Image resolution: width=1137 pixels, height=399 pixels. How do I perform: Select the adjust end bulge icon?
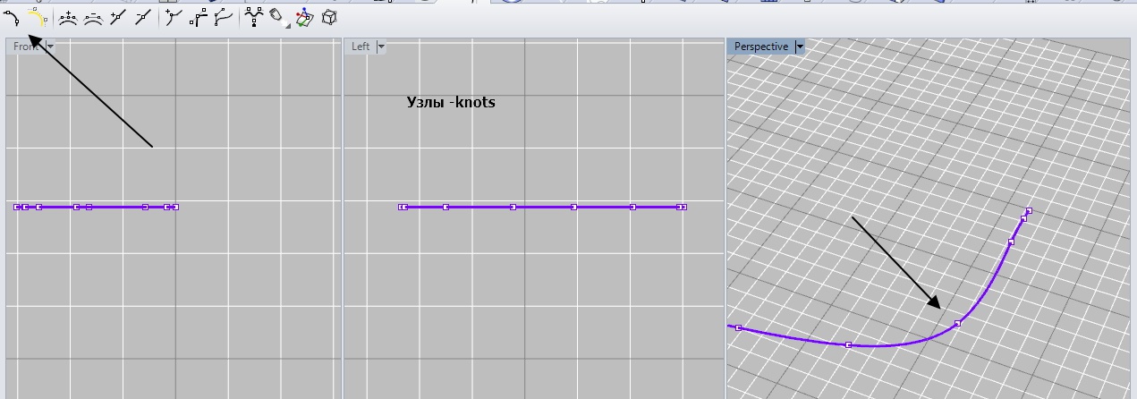224,17
